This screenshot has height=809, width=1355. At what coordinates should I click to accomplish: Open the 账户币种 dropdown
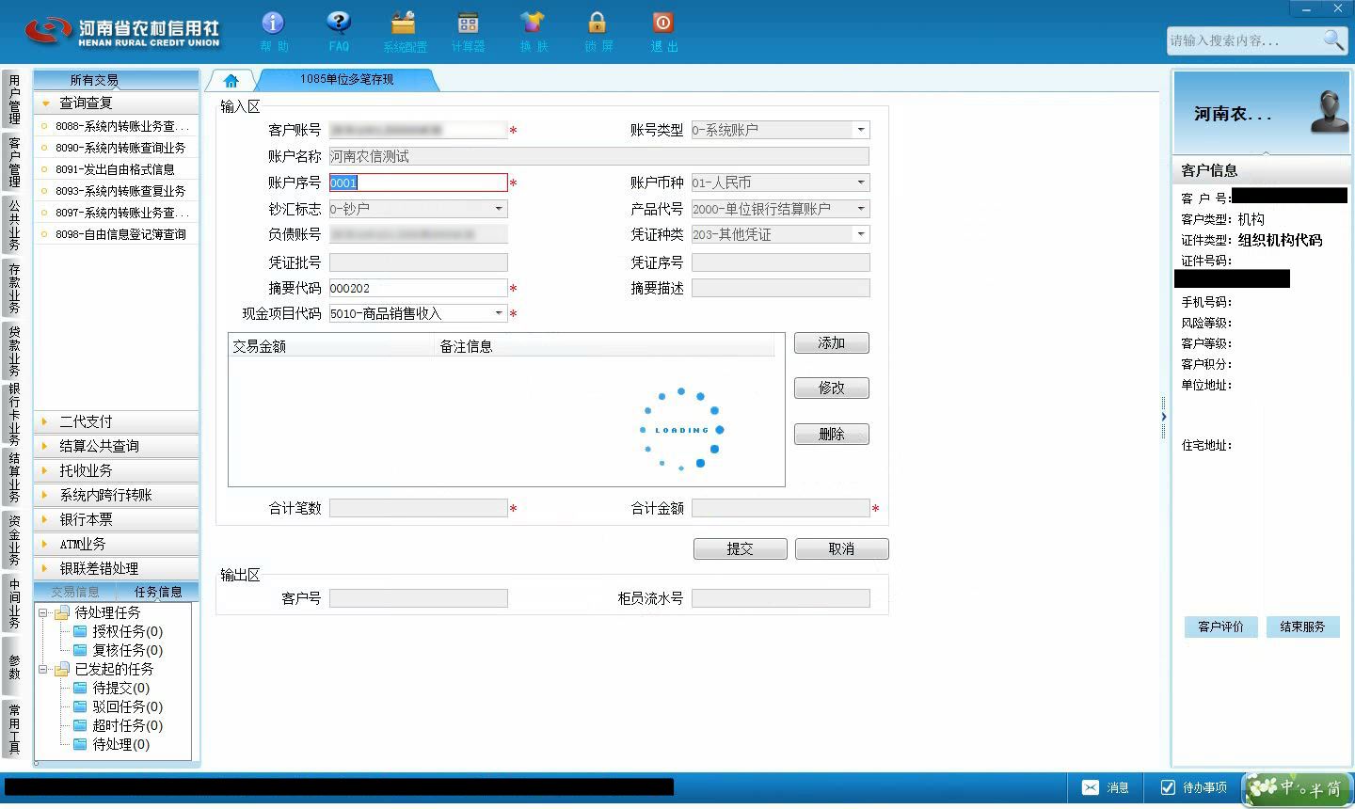pyautogui.click(x=861, y=182)
